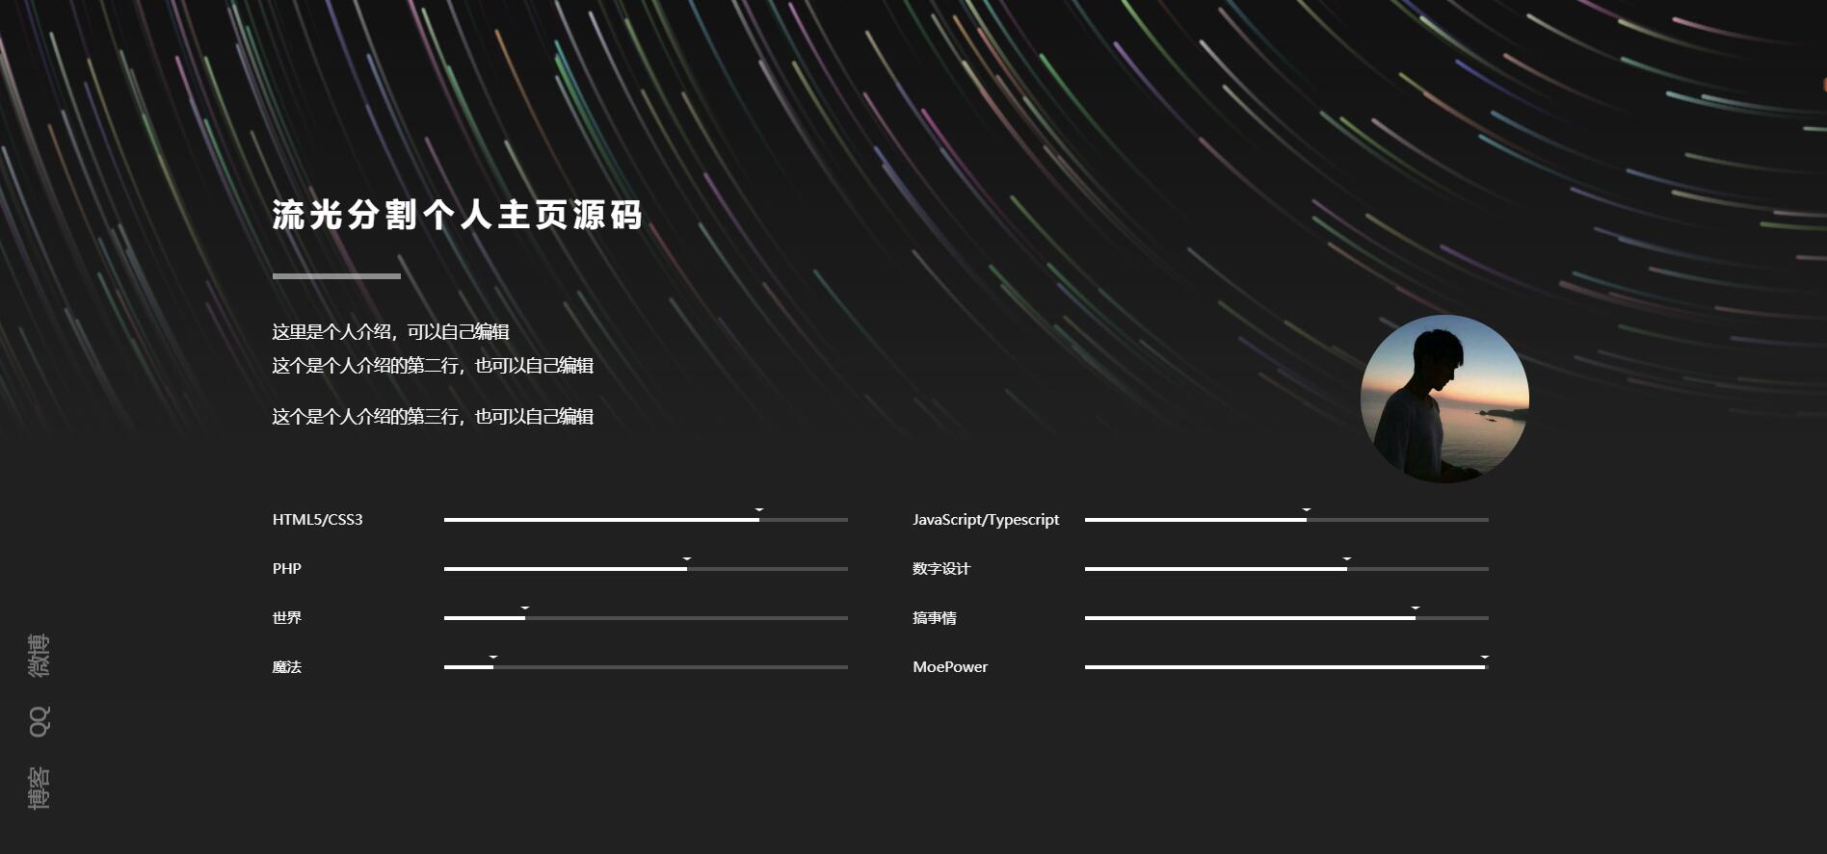This screenshot has width=1827, height=854.
Task: Open the QQ link in the sidebar
Action: [39, 721]
